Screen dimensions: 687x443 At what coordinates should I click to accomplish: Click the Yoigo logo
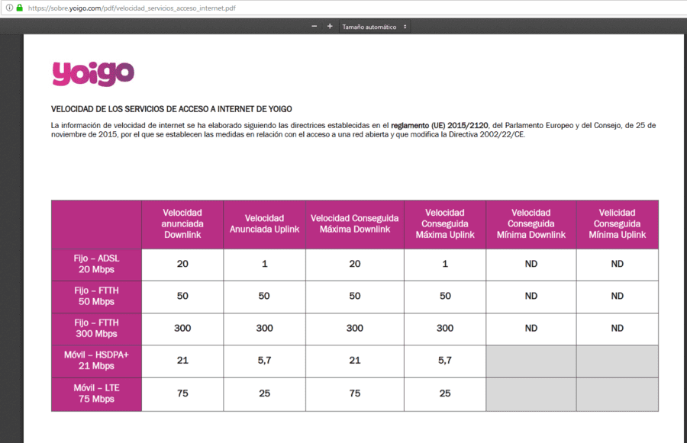(93, 73)
